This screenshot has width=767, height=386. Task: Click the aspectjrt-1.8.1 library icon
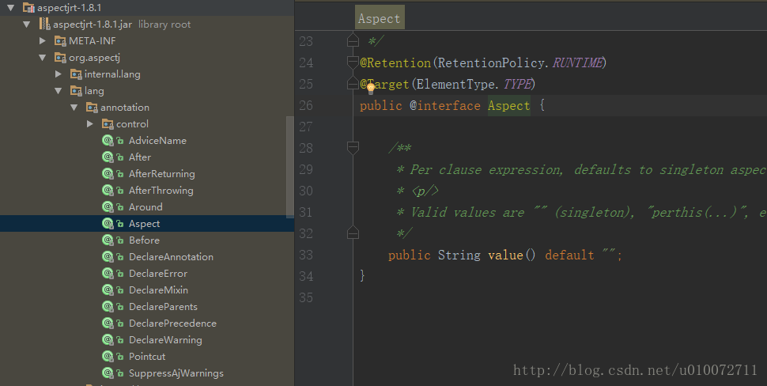point(28,7)
